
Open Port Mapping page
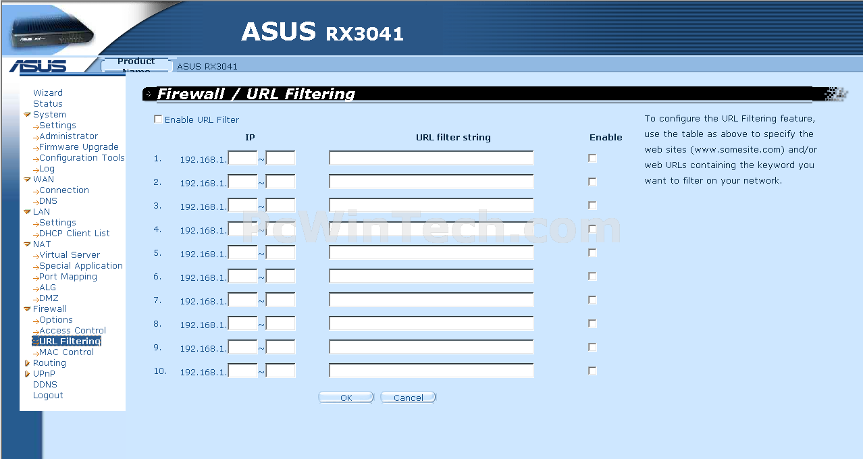point(68,277)
